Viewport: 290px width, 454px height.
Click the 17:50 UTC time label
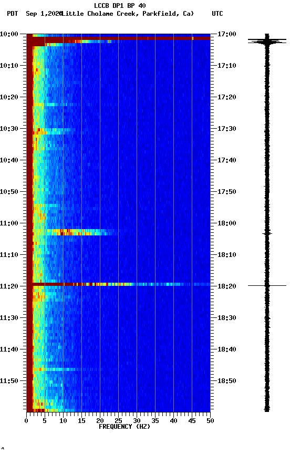pyautogui.click(x=227, y=192)
